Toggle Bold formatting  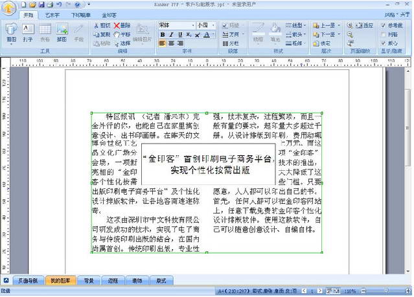[163, 34]
